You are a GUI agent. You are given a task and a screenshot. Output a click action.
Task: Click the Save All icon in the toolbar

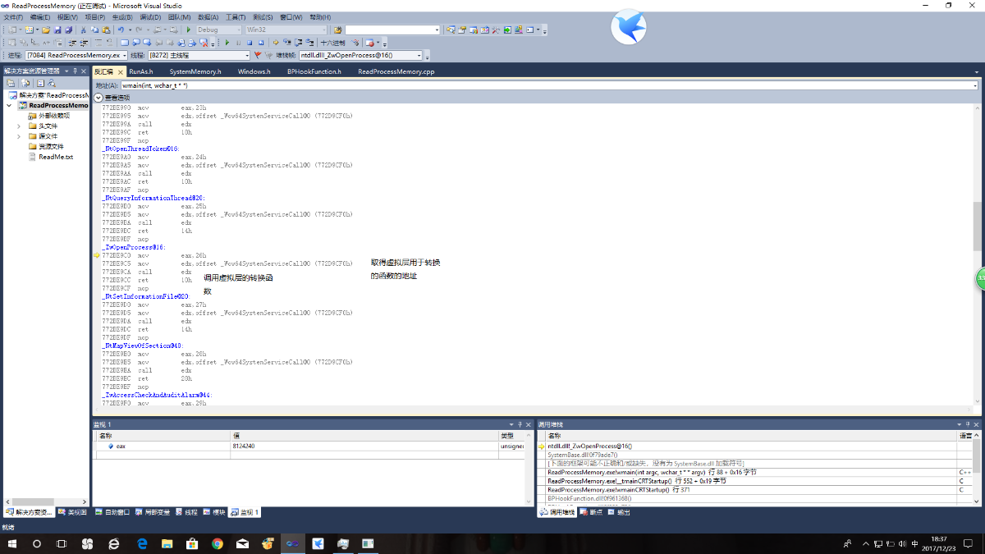(68, 30)
